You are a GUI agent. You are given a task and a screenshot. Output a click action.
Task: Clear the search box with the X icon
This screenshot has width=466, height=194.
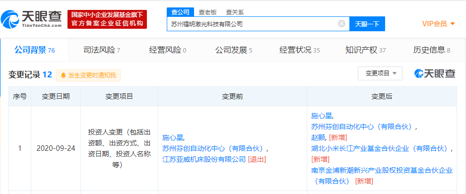click(342, 24)
